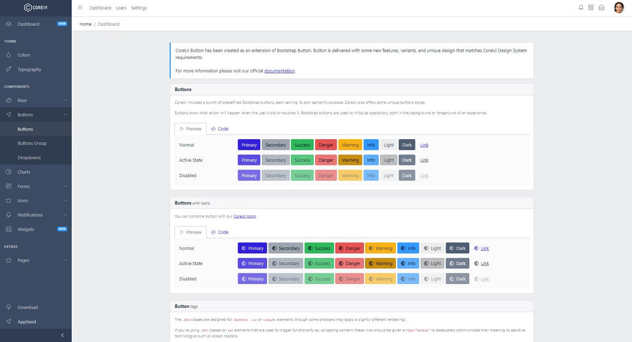Screen dimensions: 632x342
Task: Switch to Code tab in Buttons with Icons
Action: (x=220, y=232)
